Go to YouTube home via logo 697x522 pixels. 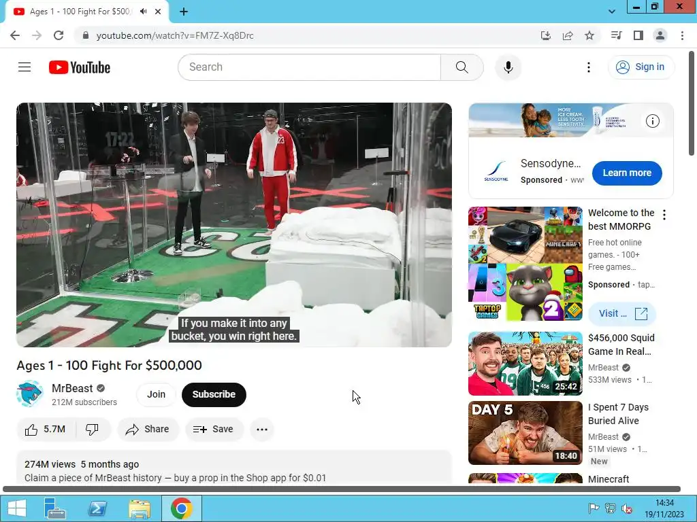click(x=80, y=67)
